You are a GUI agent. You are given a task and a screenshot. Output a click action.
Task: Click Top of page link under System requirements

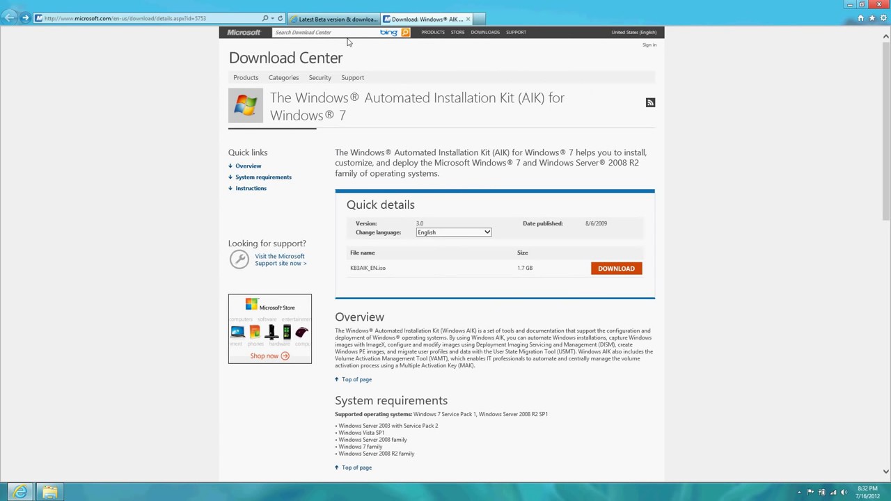356,468
